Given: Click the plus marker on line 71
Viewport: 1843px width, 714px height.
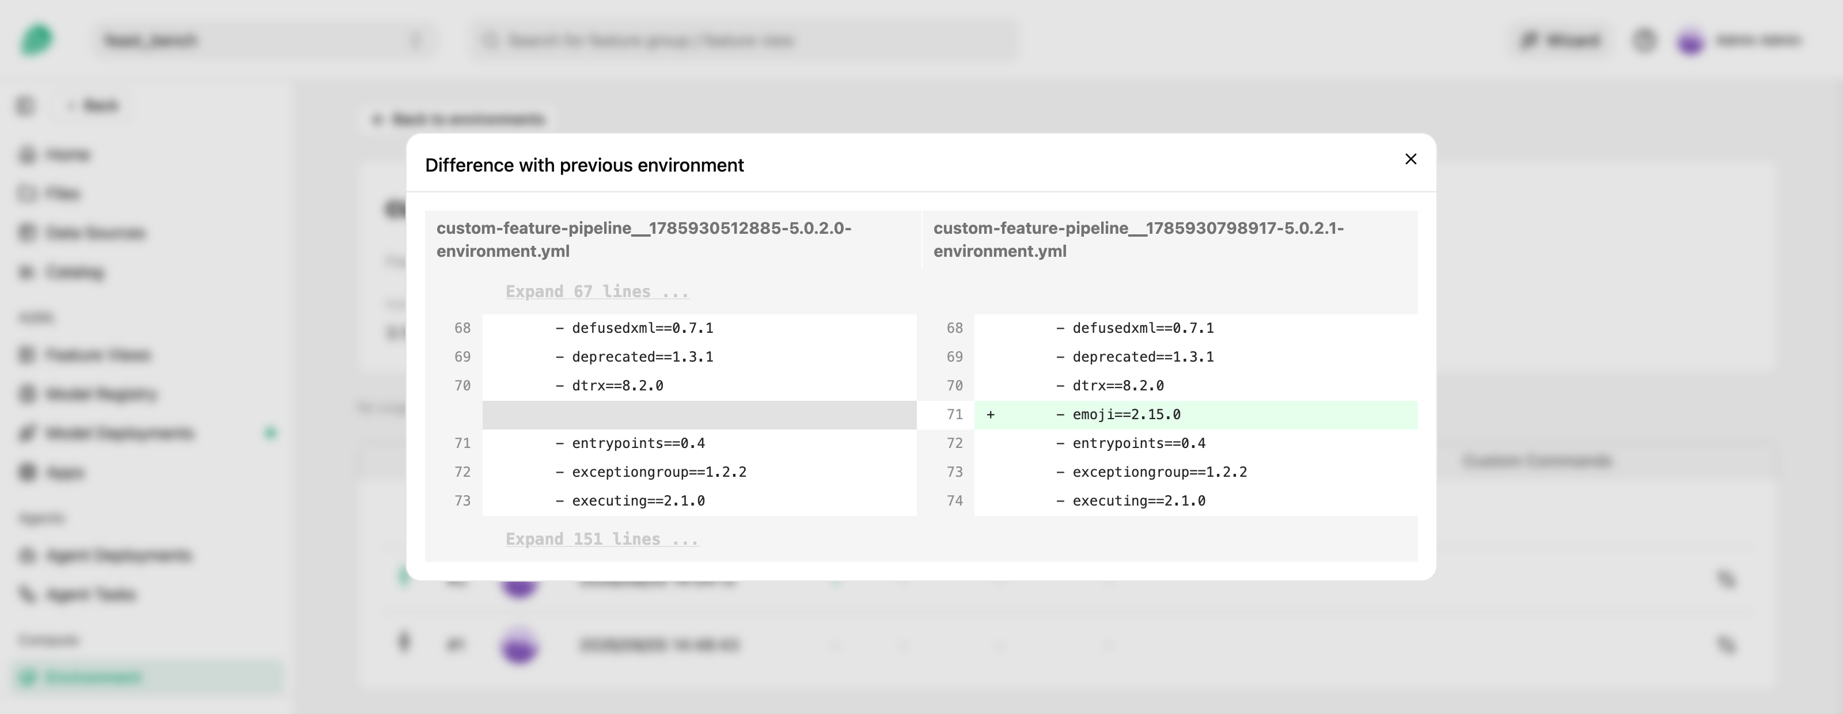Looking at the screenshot, I should pos(990,414).
